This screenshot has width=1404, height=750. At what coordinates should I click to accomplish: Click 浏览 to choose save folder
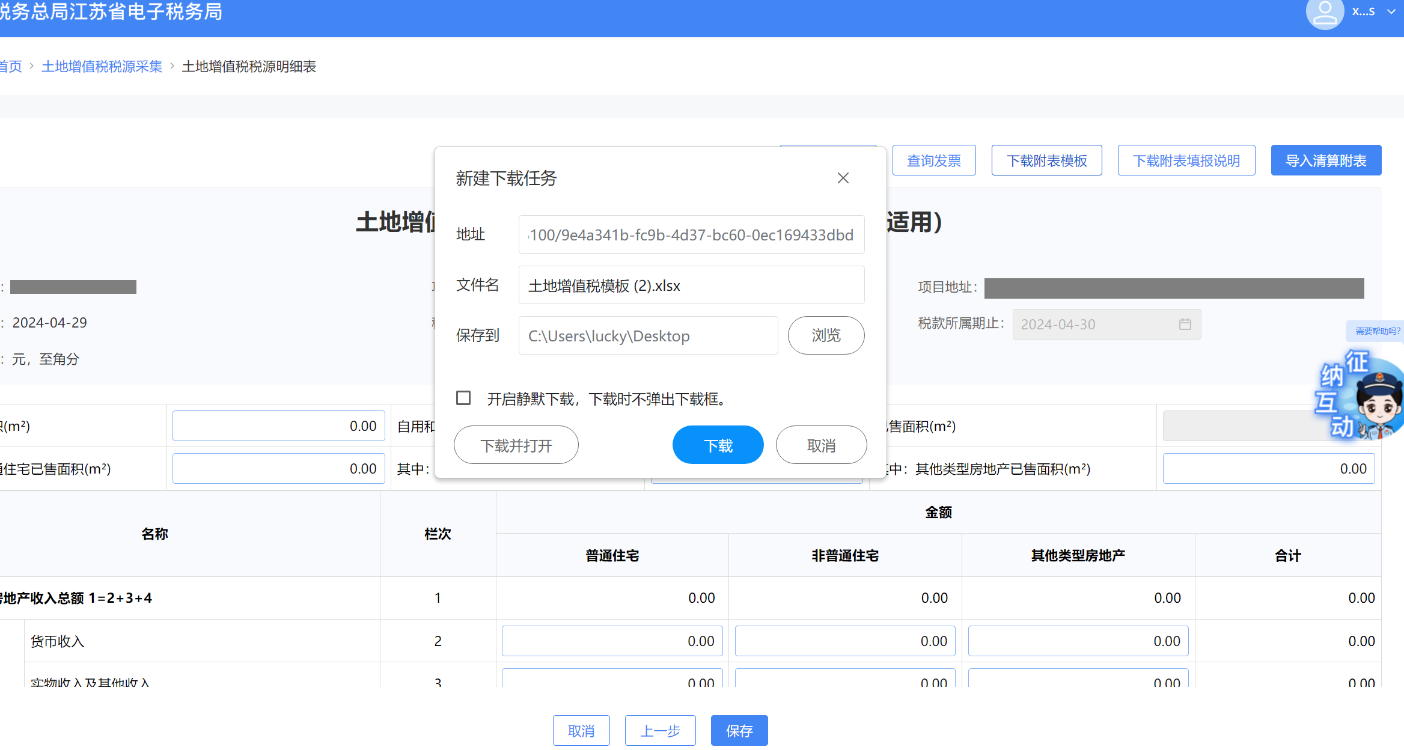(x=826, y=335)
